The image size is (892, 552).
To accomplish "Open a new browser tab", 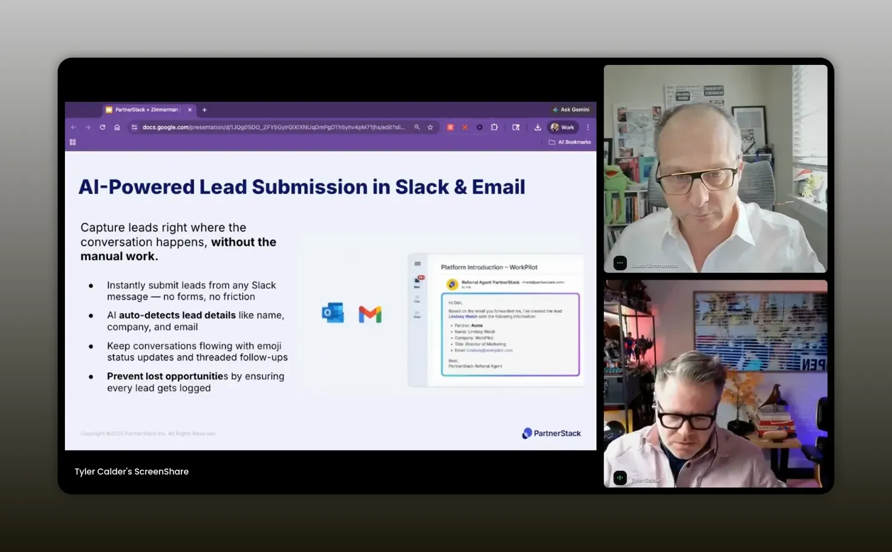I will pyautogui.click(x=204, y=110).
